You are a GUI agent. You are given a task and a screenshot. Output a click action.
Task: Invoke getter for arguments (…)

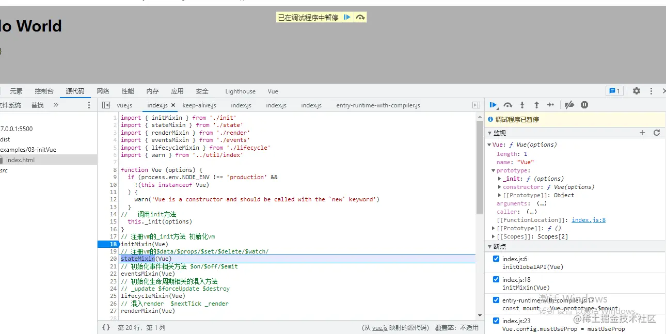point(542,203)
